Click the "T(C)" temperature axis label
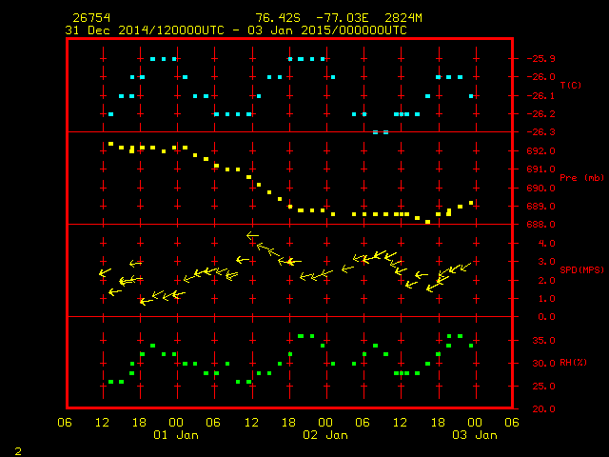 point(571,85)
